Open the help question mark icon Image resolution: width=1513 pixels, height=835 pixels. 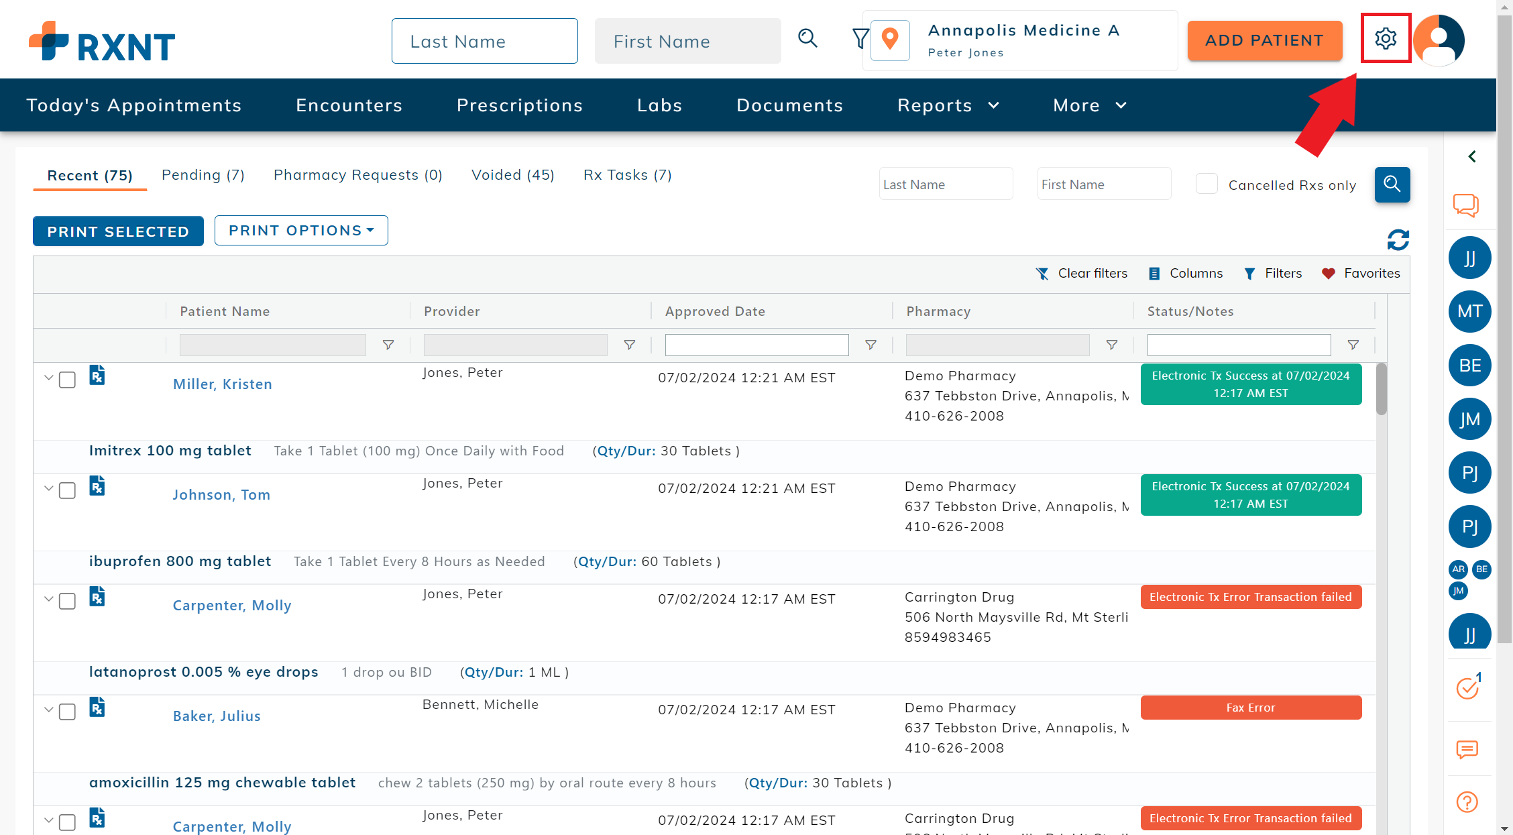click(1467, 802)
